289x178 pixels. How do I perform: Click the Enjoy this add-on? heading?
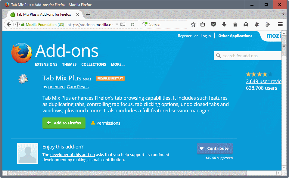pos(63,147)
